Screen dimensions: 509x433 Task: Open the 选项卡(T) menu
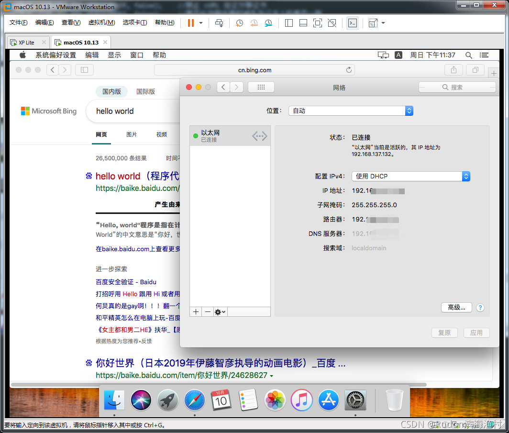[135, 22]
